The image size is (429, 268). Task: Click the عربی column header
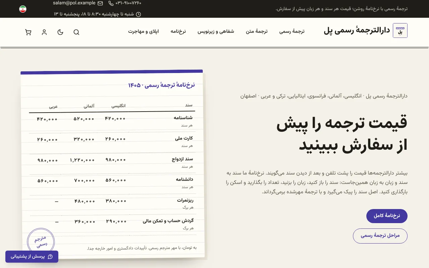pyautogui.click(x=54, y=107)
